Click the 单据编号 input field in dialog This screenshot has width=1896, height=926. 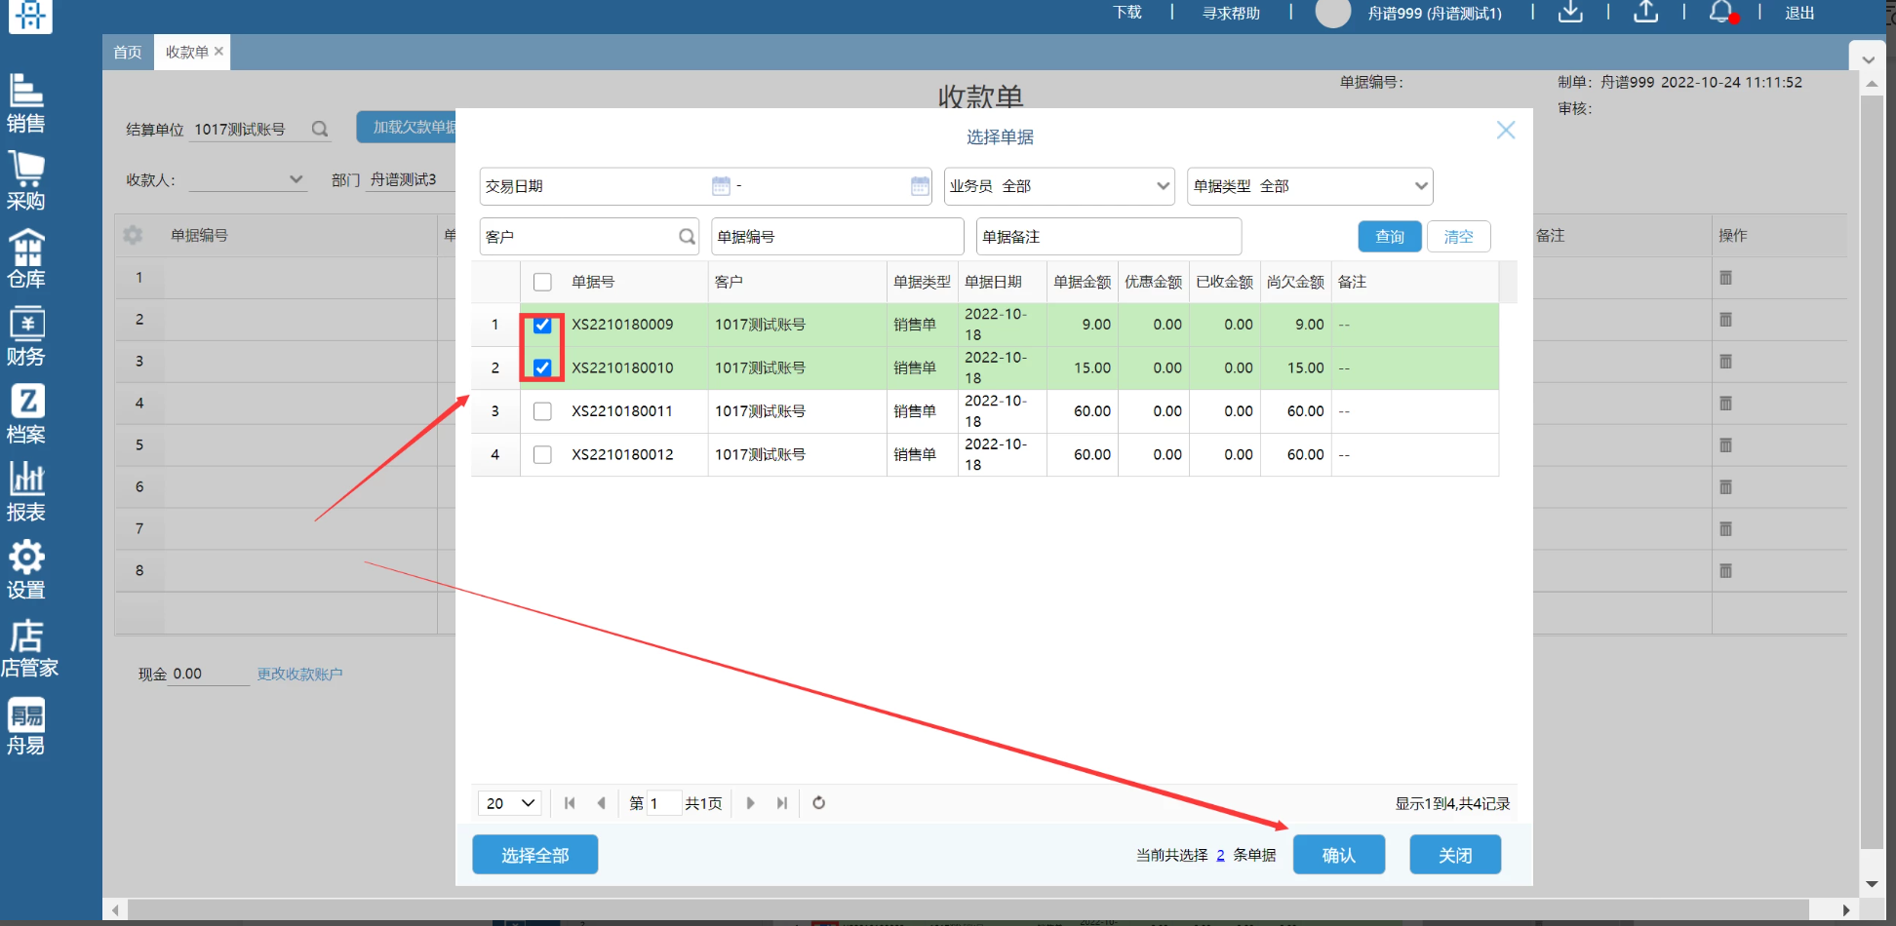click(837, 237)
